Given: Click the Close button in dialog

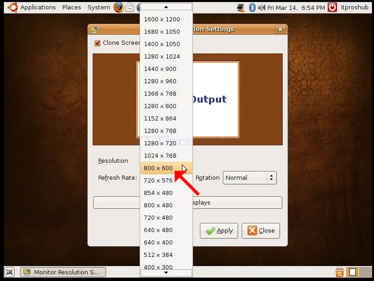Looking at the screenshot, I should click(261, 230).
